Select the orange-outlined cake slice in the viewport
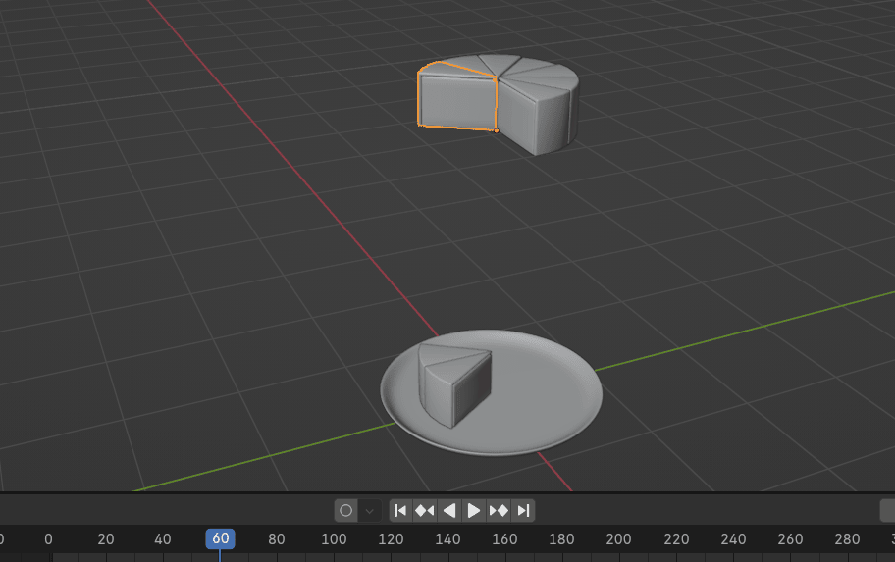Screen dimensions: 895x562 (x=456, y=102)
